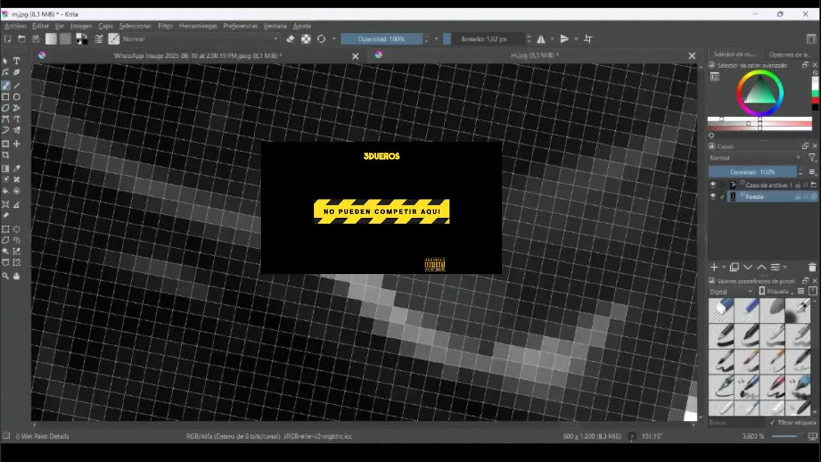Adjust the layer Opacidad 100% slider
The image size is (821, 462).
pyautogui.click(x=752, y=172)
